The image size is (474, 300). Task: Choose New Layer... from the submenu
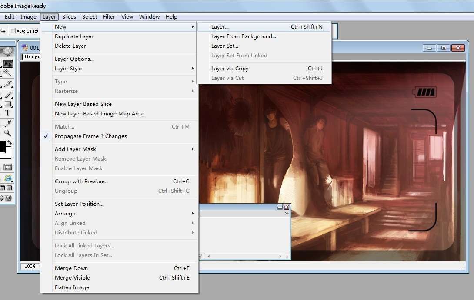click(x=264, y=27)
